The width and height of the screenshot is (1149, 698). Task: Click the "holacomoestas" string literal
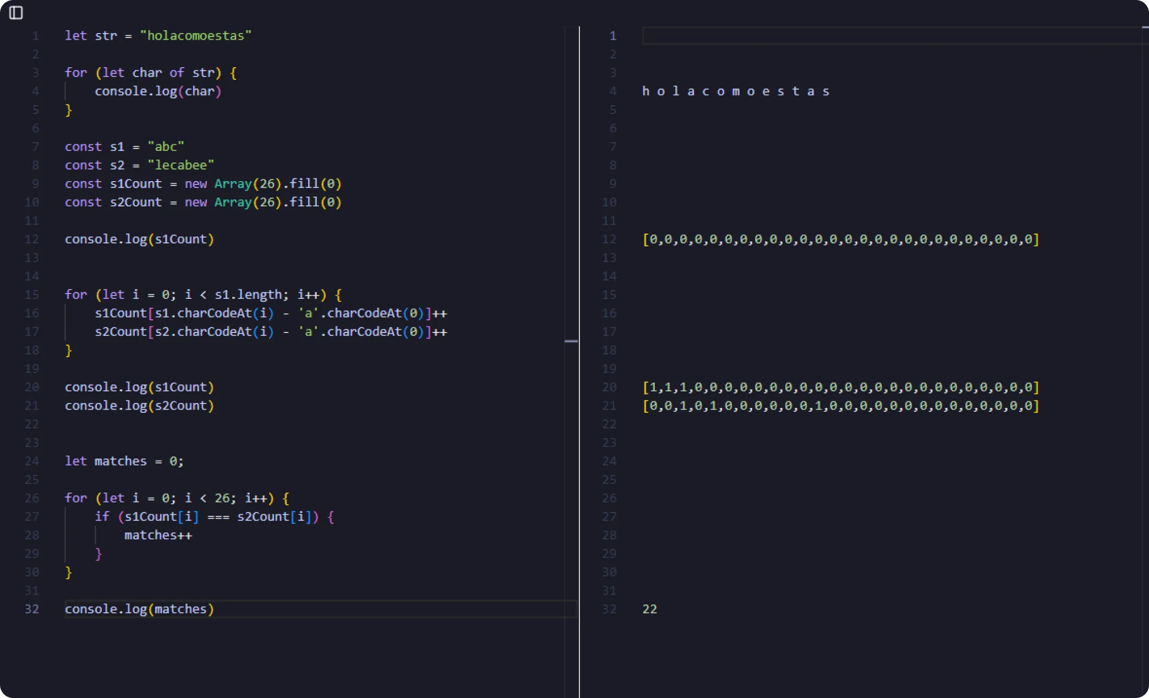click(x=195, y=36)
